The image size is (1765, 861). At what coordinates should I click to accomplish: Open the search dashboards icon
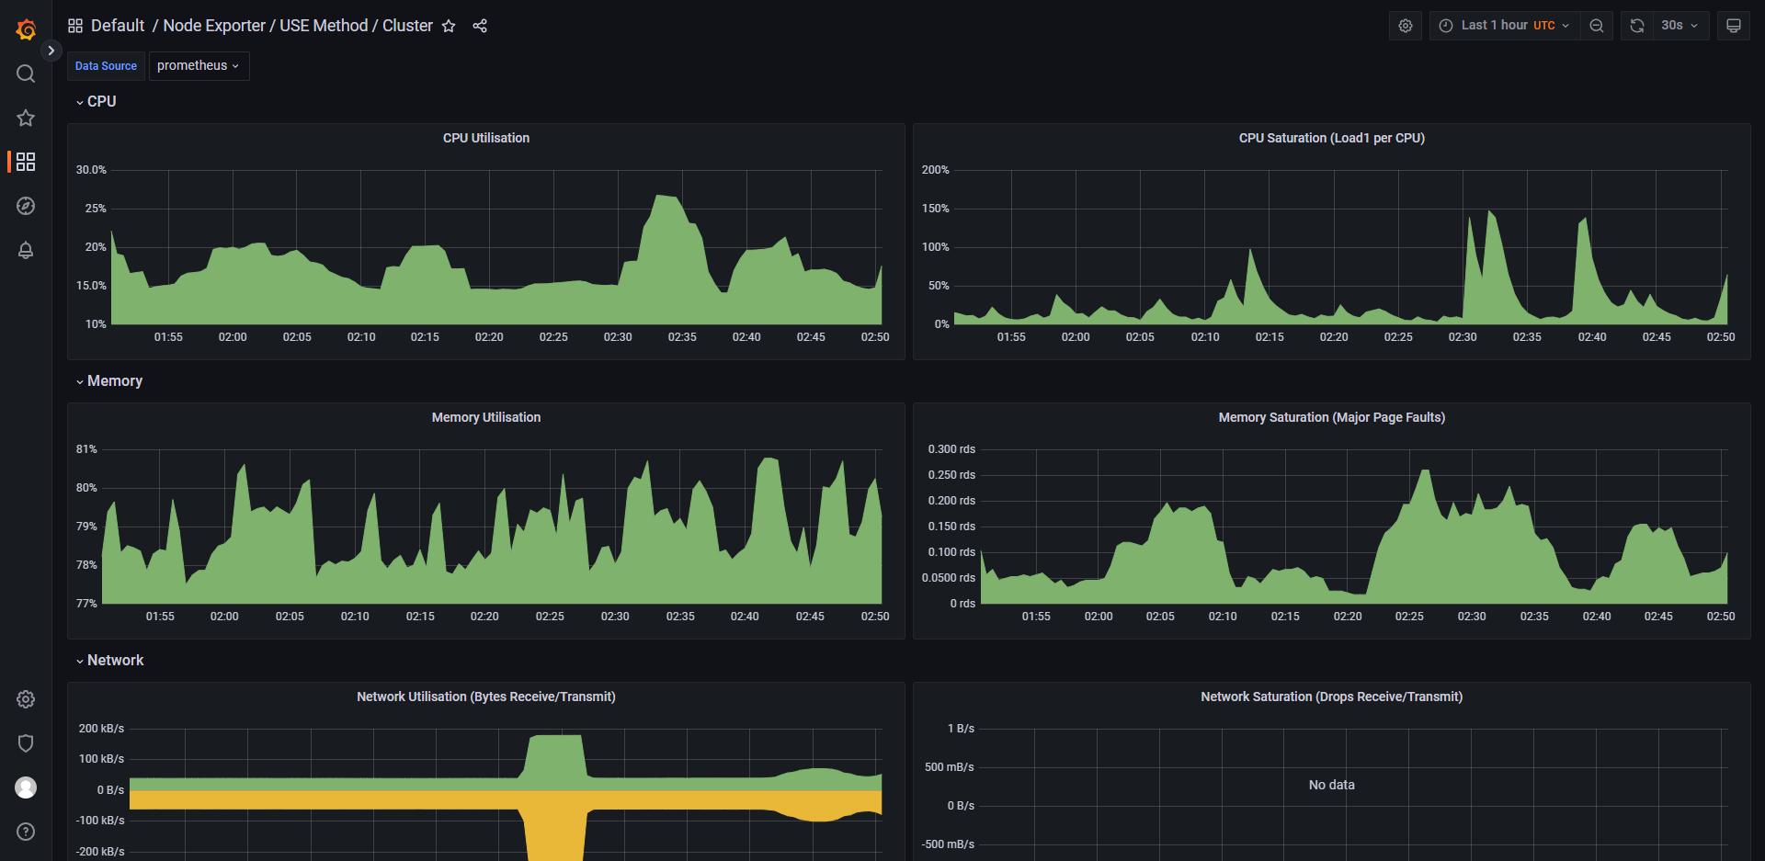click(x=26, y=74)
